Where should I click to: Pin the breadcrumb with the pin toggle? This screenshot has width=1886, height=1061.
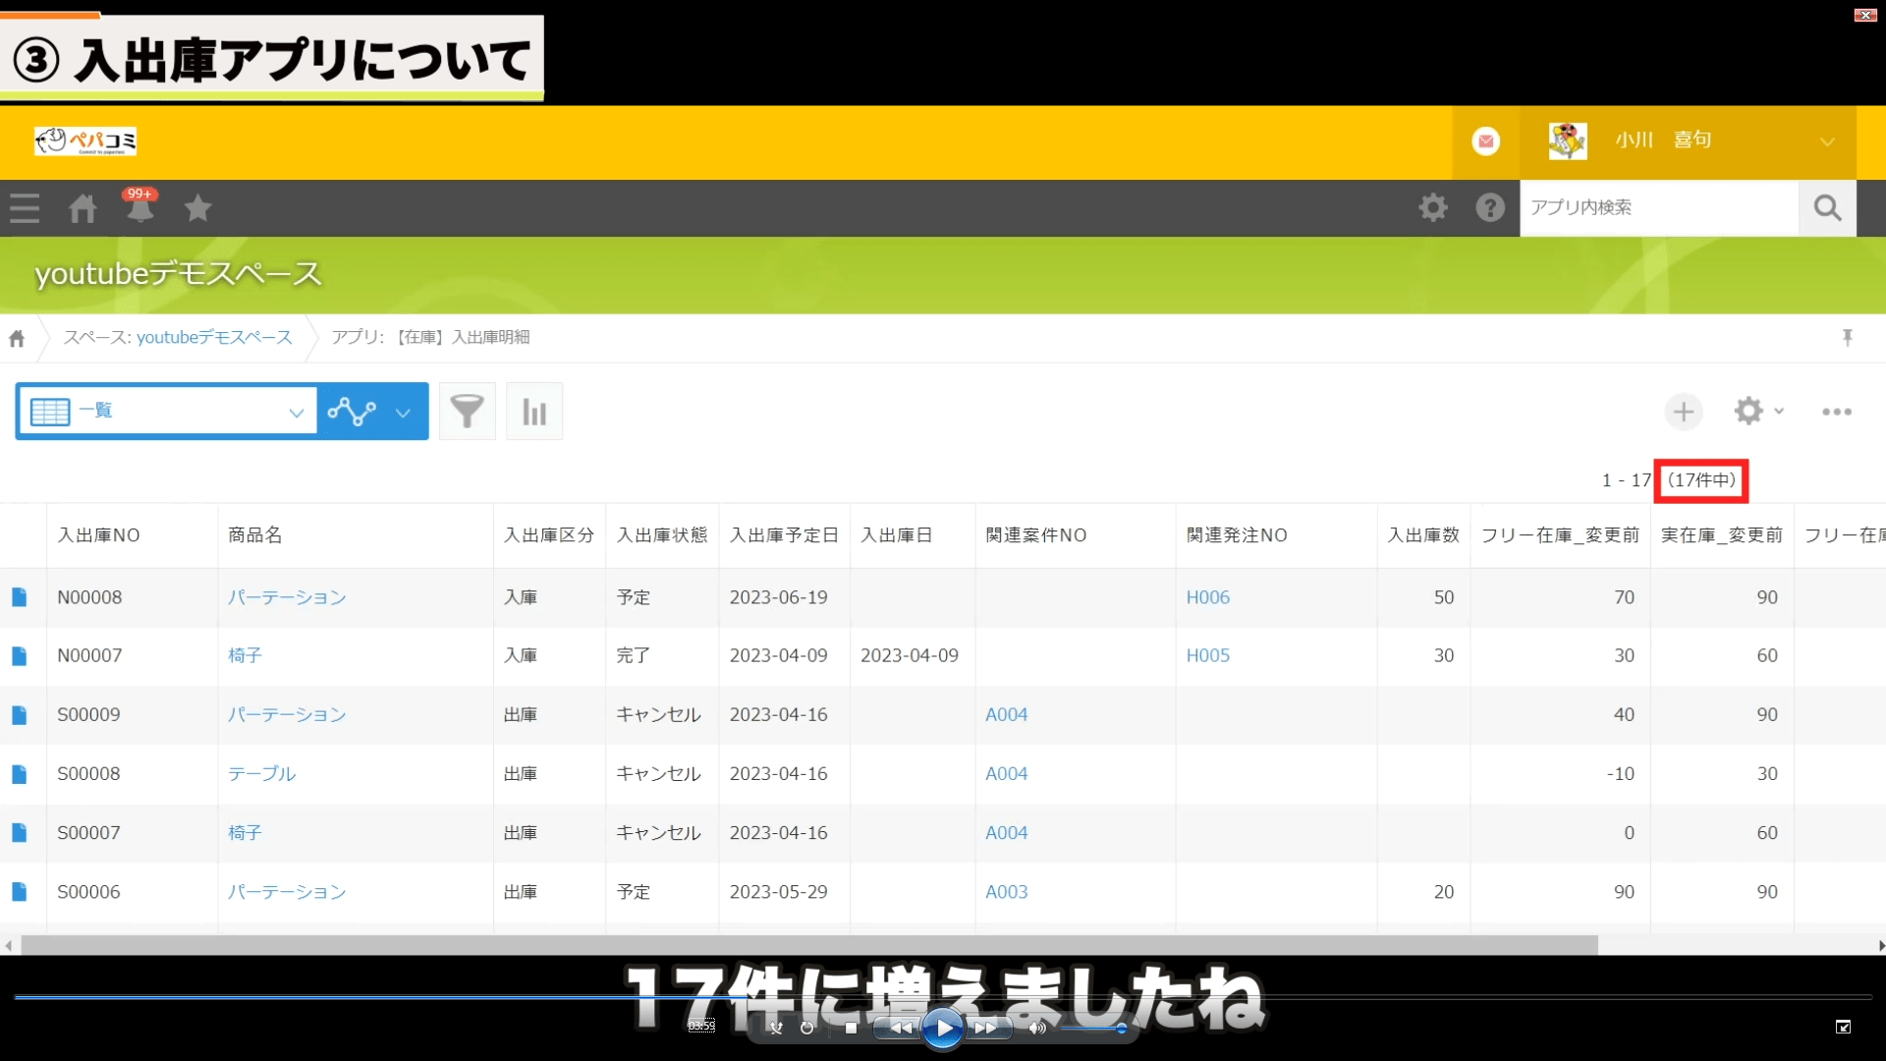[x=1848, y=337]
